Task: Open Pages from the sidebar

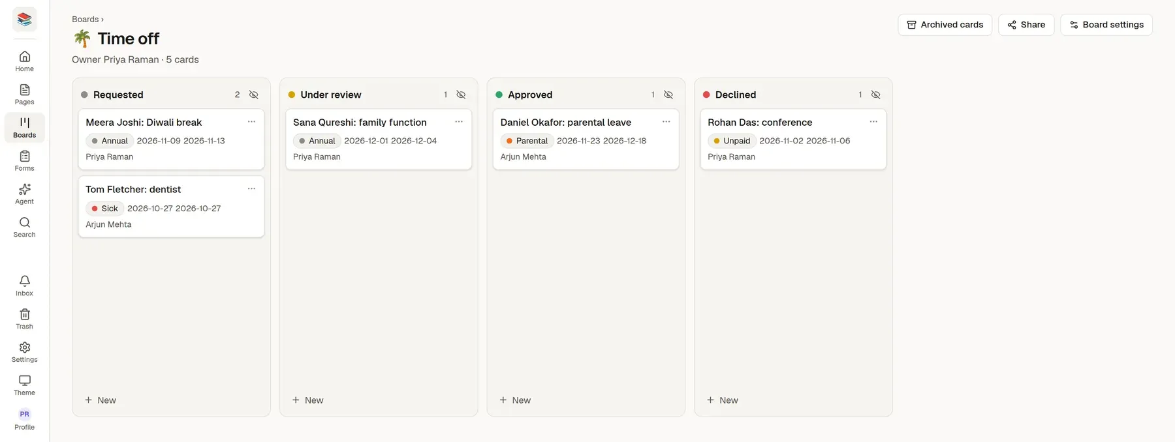Action: tap(24, 95)
